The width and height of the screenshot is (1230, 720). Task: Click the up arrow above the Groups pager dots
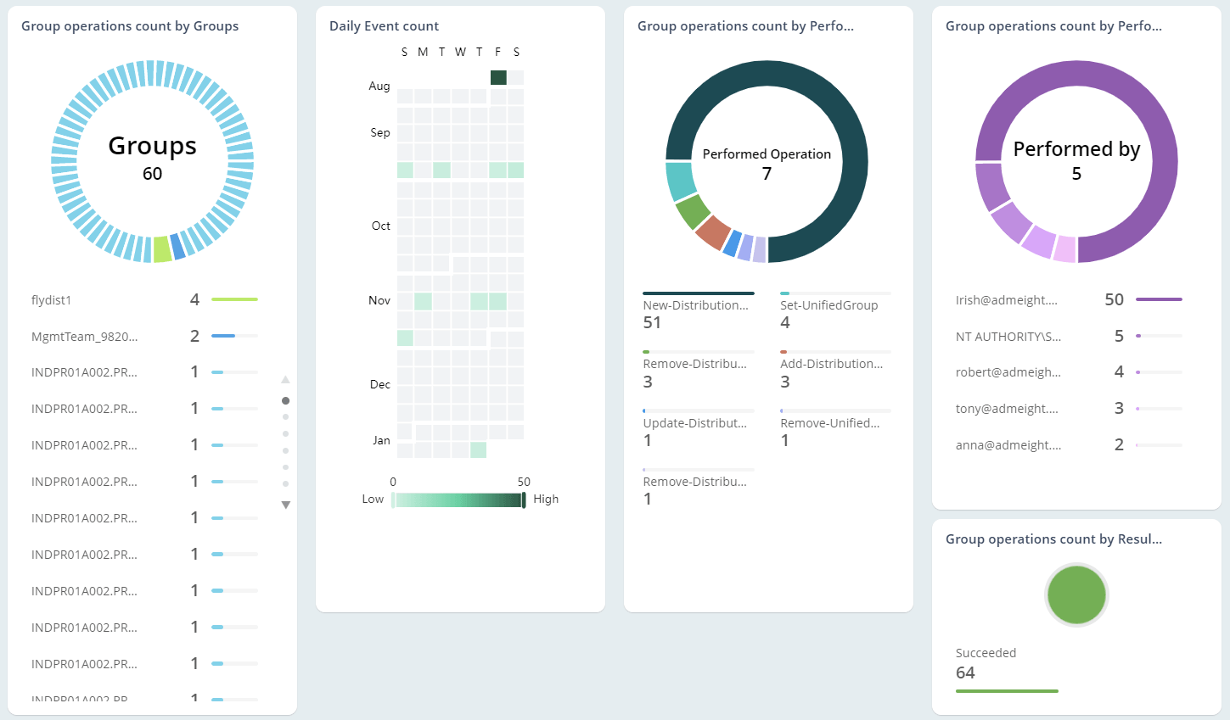[286, 379]
